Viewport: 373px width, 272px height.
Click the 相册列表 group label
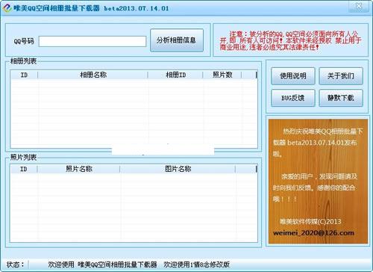(x=24, y=61)
